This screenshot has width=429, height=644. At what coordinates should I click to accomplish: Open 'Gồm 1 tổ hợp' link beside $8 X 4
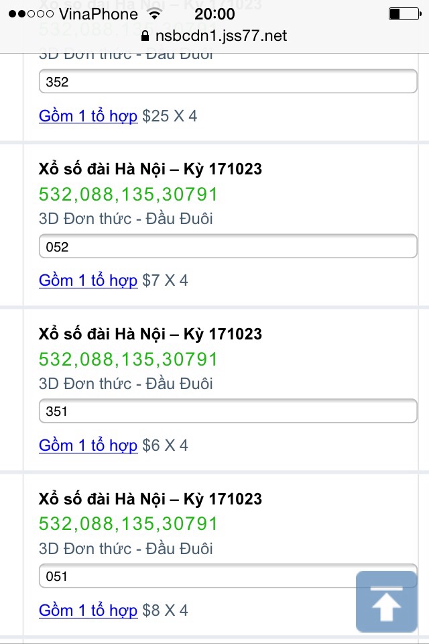[88, 610]
